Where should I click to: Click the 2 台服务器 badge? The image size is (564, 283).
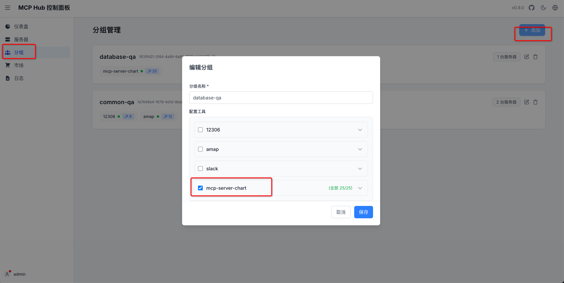point(507,102)
